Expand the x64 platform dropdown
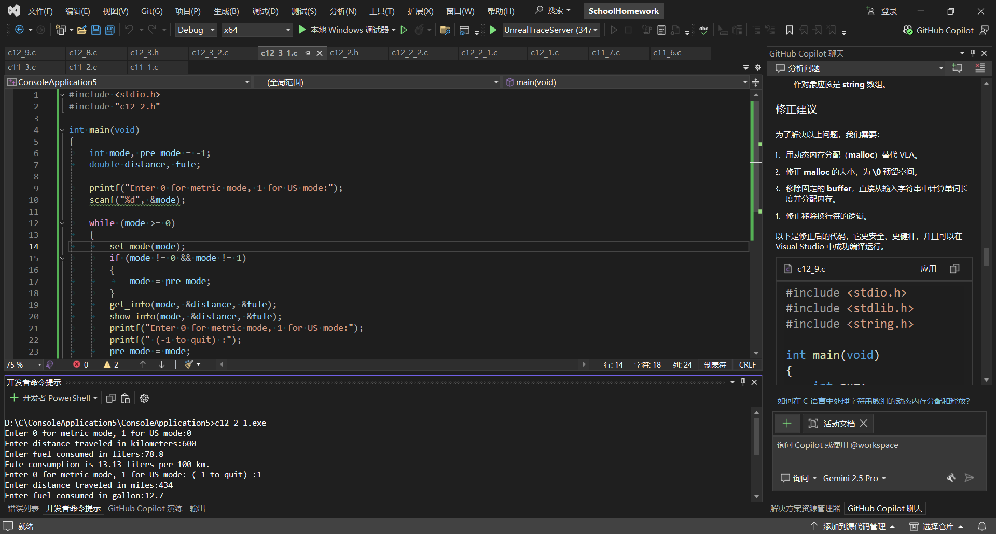Screen dimensions: 996x534 [x=257, y=30]
